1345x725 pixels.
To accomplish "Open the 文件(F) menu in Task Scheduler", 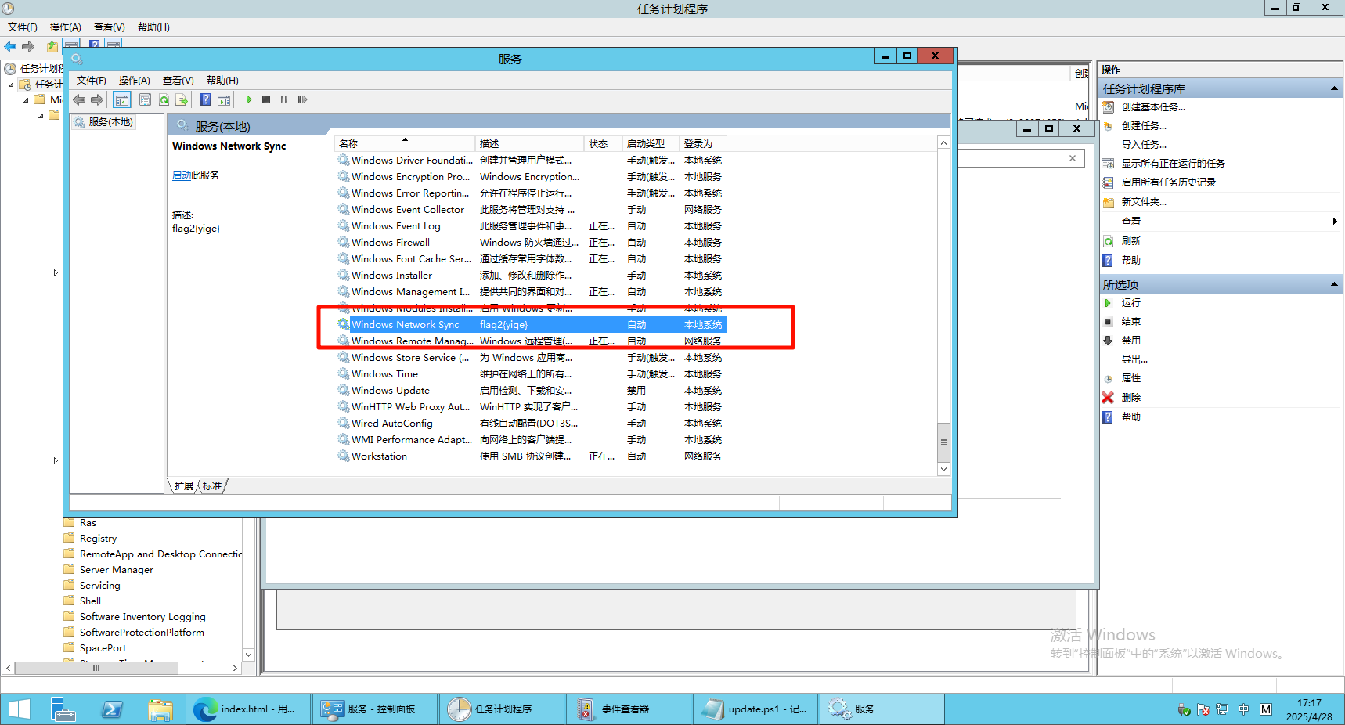I will [23, 27].
